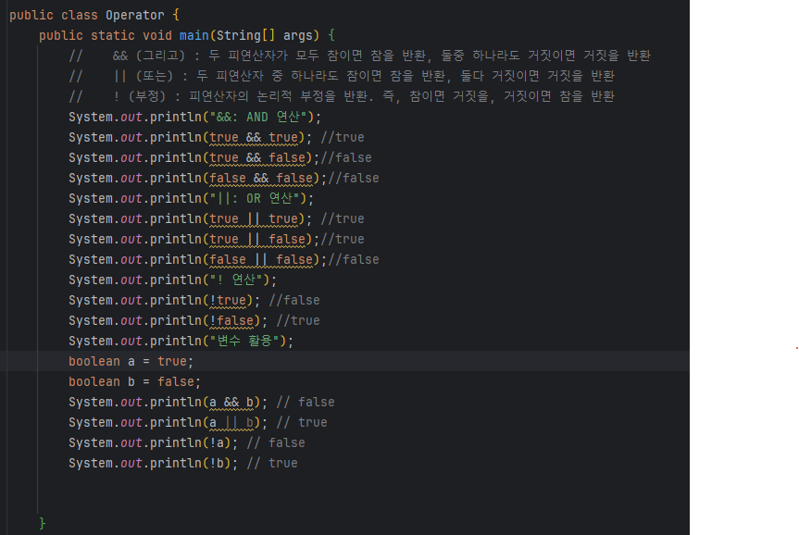Click the string "&&: AND 연산"

[258, 118]
